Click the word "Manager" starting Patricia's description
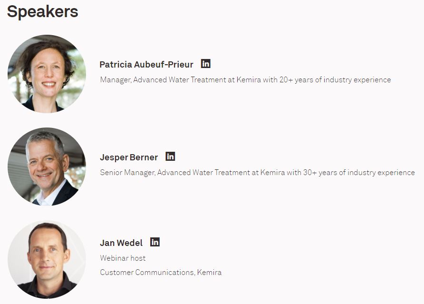424x304 pixels. click(115, 80)
